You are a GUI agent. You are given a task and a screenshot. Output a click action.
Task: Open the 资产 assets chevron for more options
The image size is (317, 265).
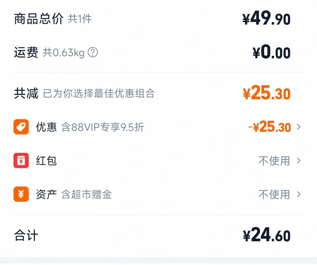[x=299, y=194]
